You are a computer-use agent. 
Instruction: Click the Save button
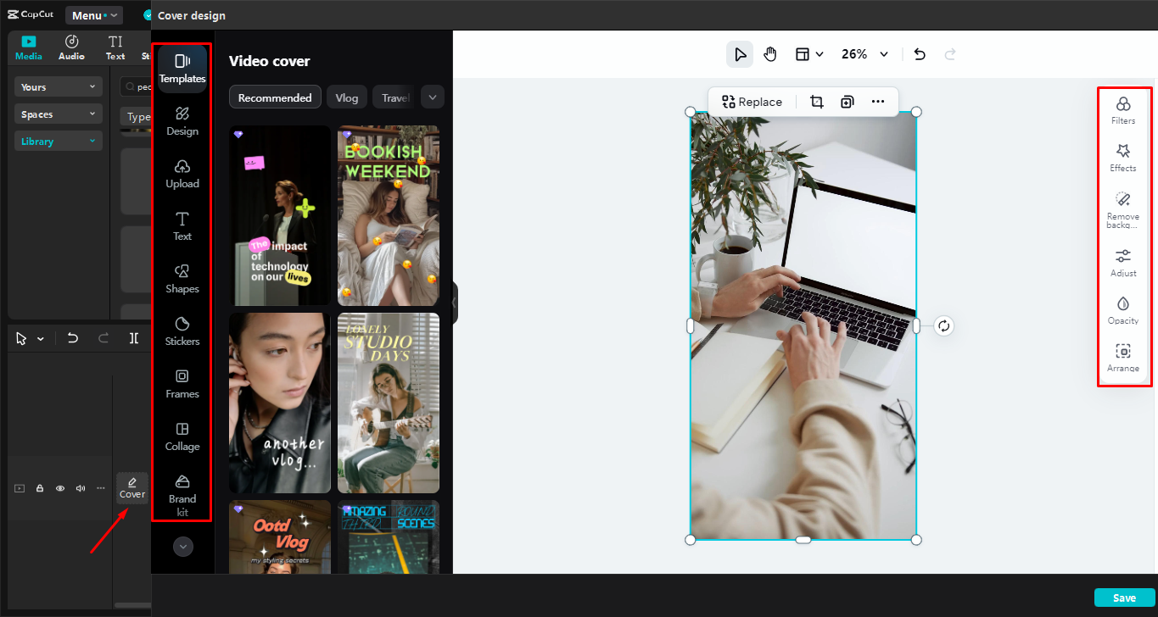coord(1124,598)
